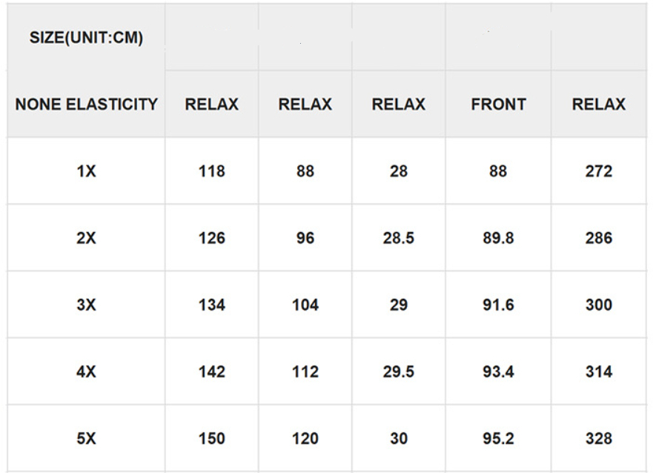
Task: Select the 3X size row label
Action: tap(86, 305)
